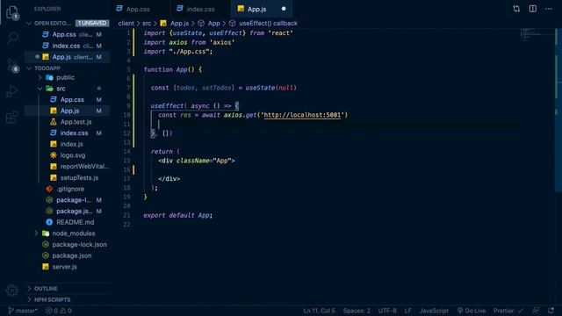Click the UTF-8 encoding indicator
The image size is (562, 316).
coord(387,311)
